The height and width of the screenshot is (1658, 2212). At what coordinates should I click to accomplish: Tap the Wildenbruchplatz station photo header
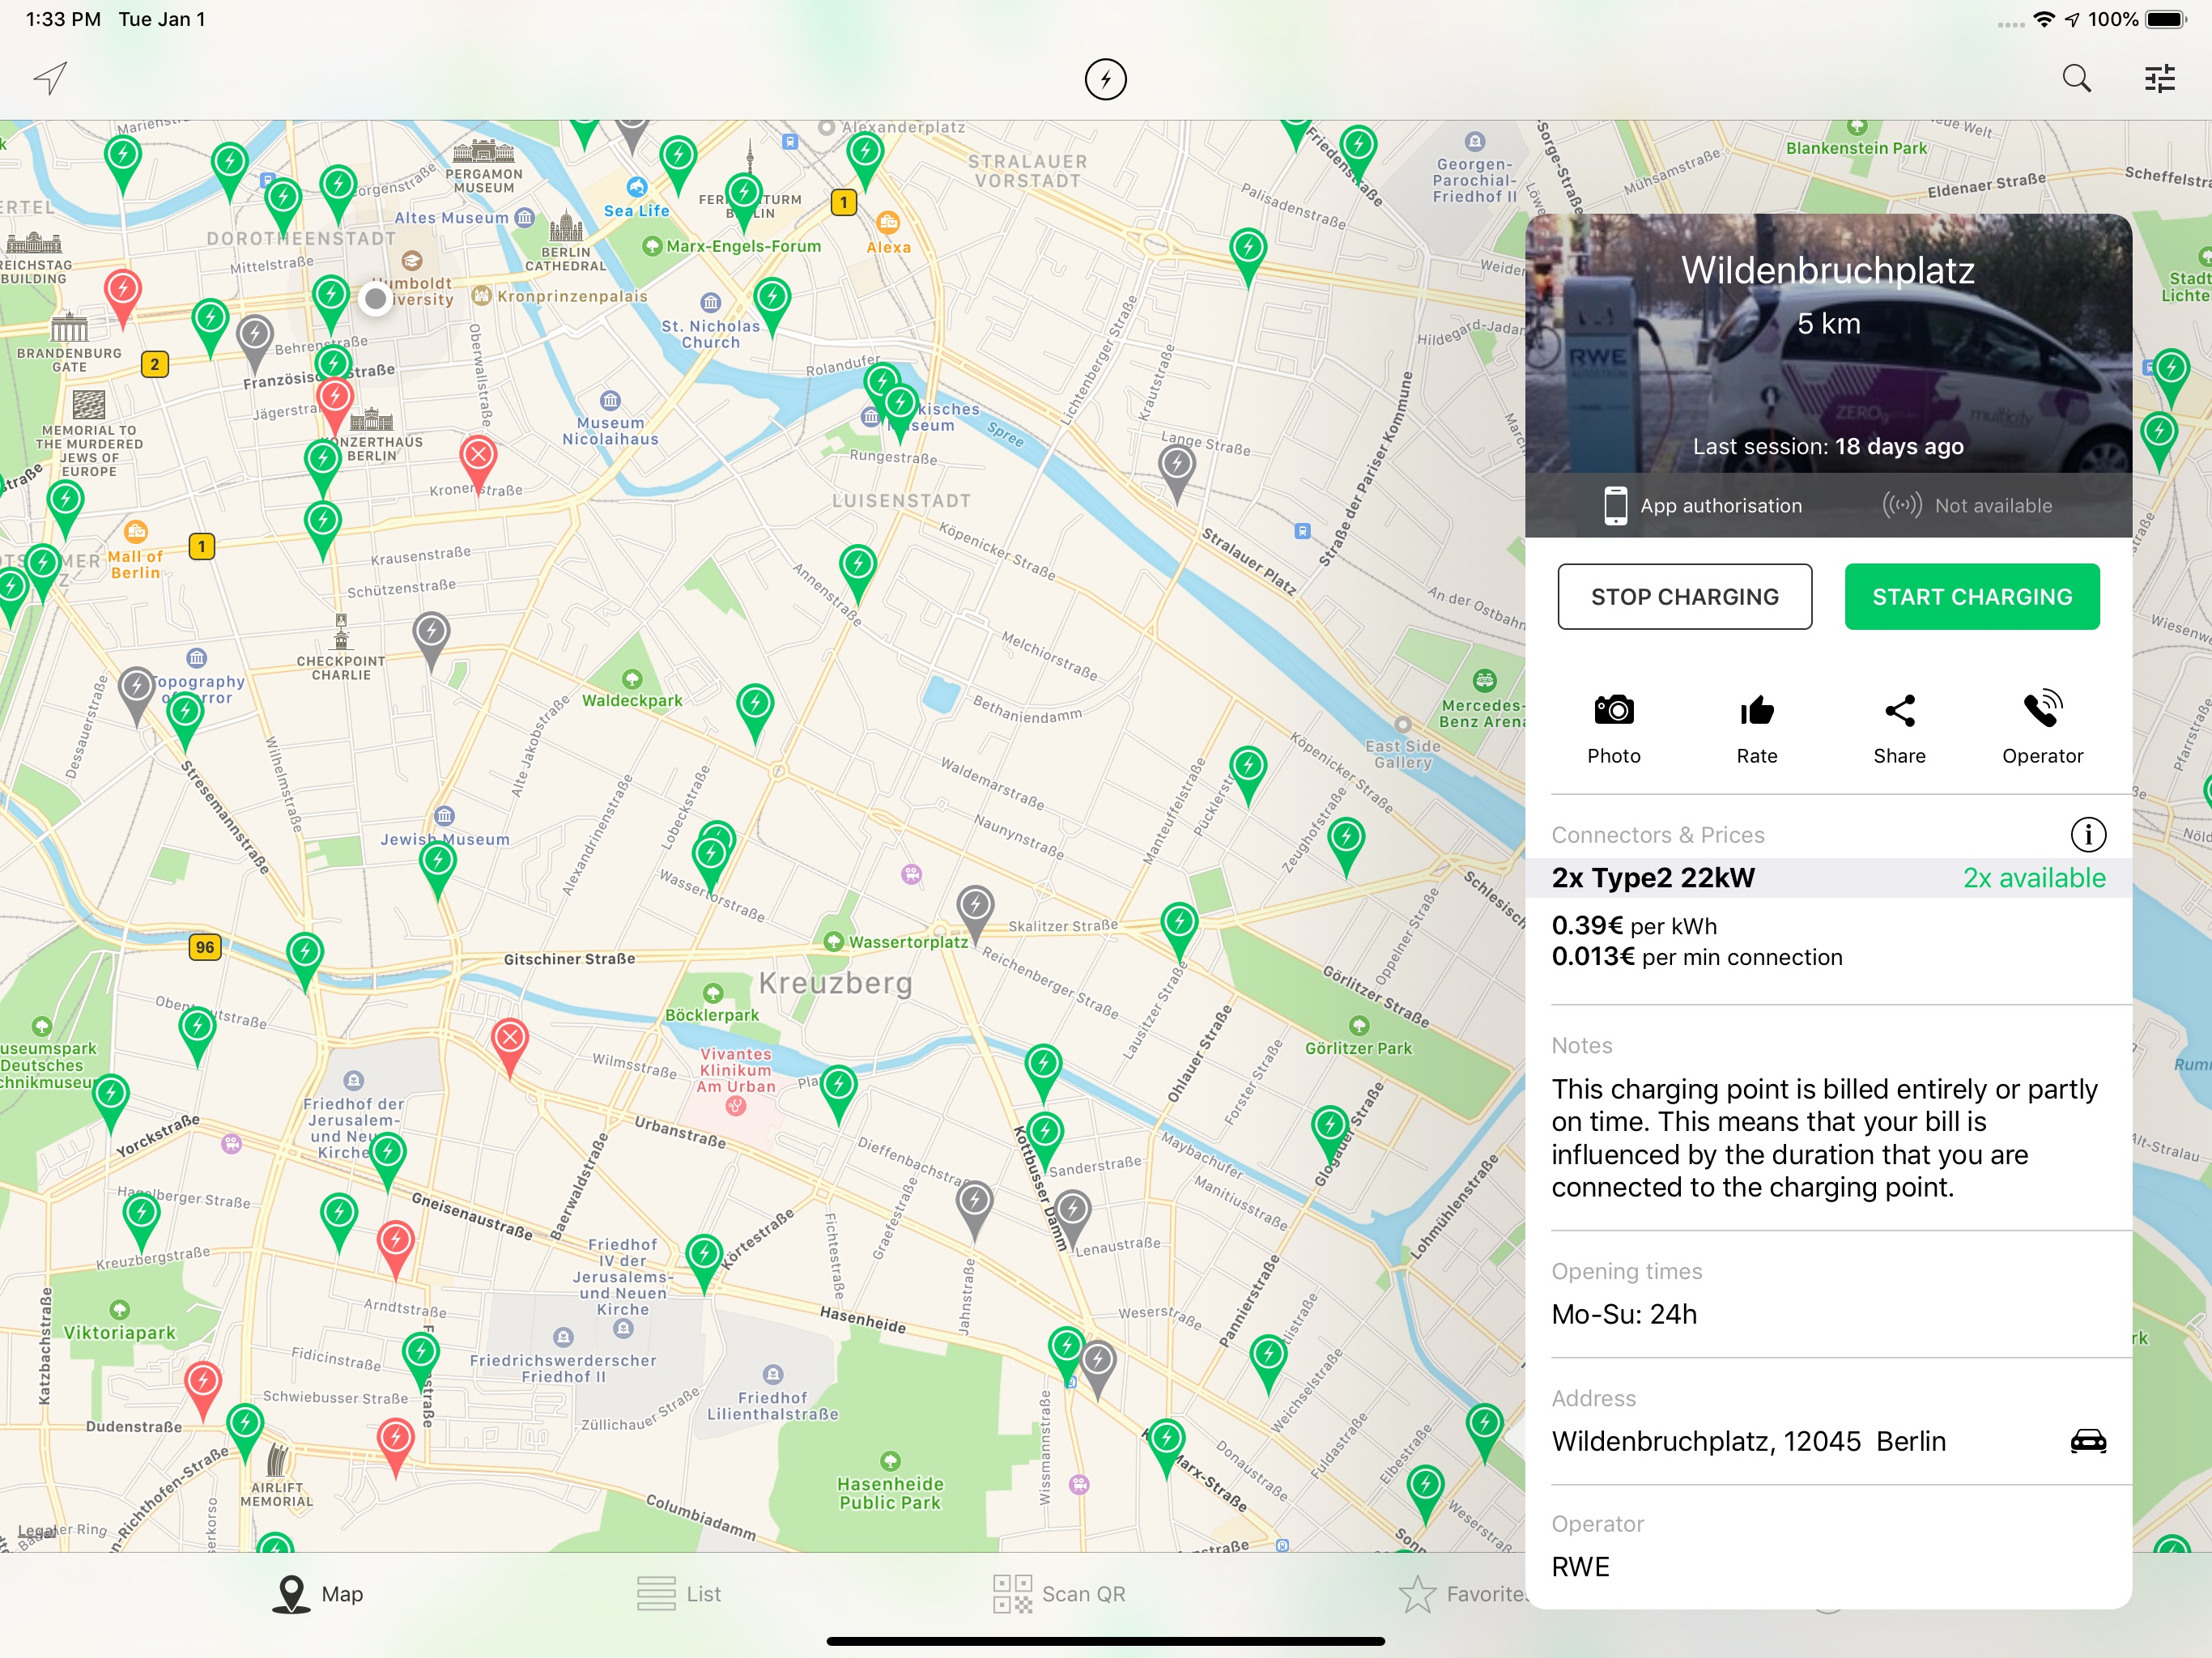pos(1828,343)
